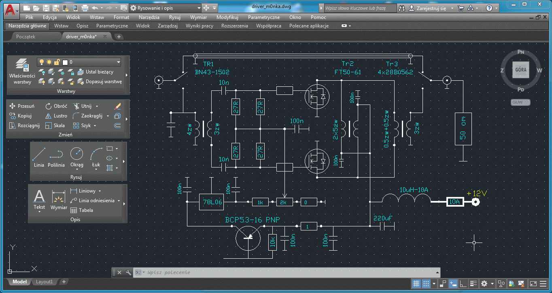Image resolution: width=552 pixels, height=293 pixels.
Task: Expand the Szyk array dropdown arrow
Action: (95, 126)
